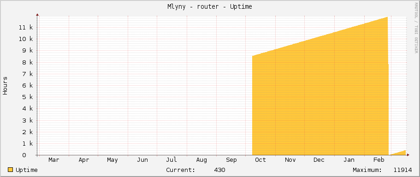Click the '3 k' y-axis tick
The height and width of the screenshot is (177, 420).
pos(28,120)
